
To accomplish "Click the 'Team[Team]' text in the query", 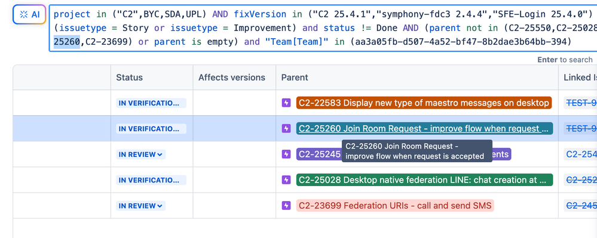I will [296, 42].
